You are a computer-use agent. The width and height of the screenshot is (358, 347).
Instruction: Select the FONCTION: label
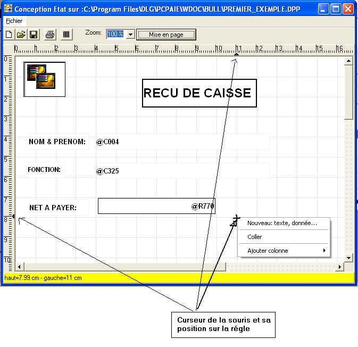[44, 170]
